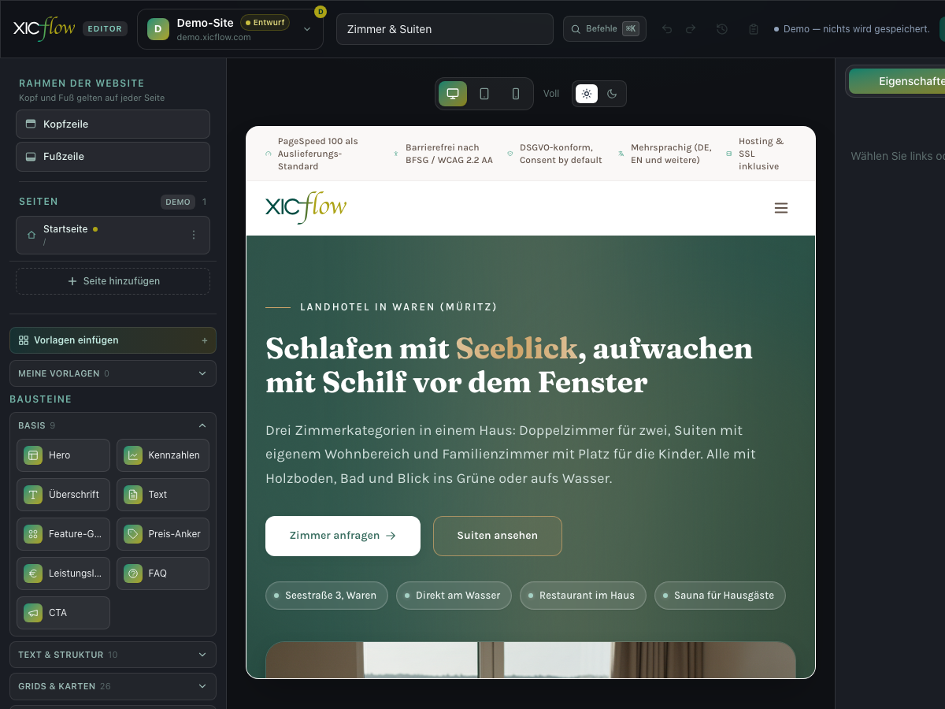Image resolution: width=945 pixels, height=709 pixels.
Task: Click the Restaurant im Haus chip
Action: (583, 596)
